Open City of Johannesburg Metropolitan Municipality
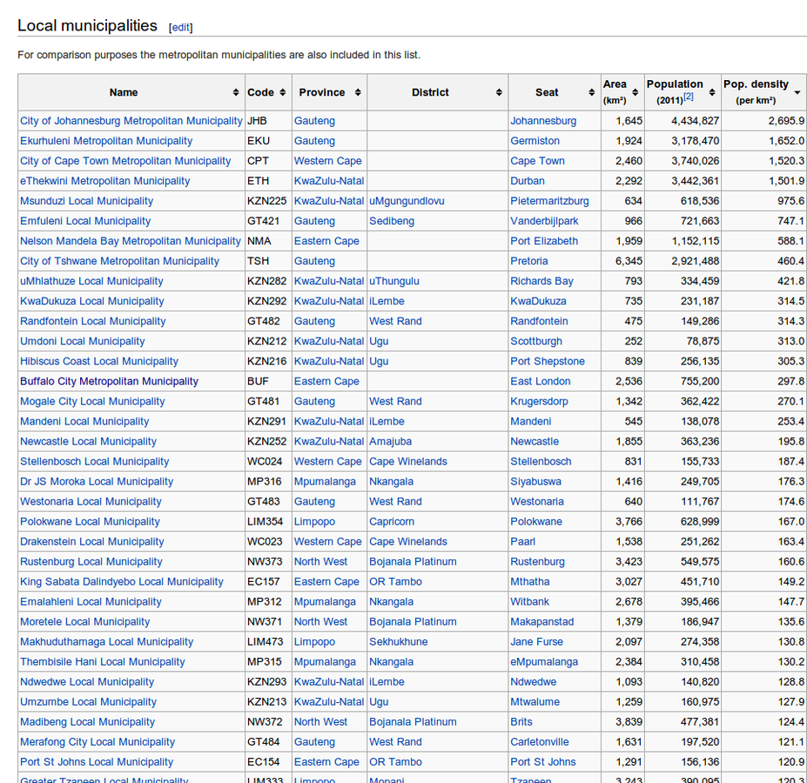The width and height of the screenshot is (807, 783). [x=131, y=121]
